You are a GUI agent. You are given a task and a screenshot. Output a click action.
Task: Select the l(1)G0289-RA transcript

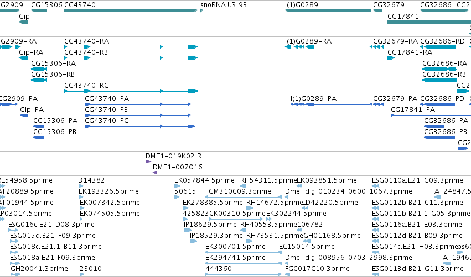[x=334, y=47]
